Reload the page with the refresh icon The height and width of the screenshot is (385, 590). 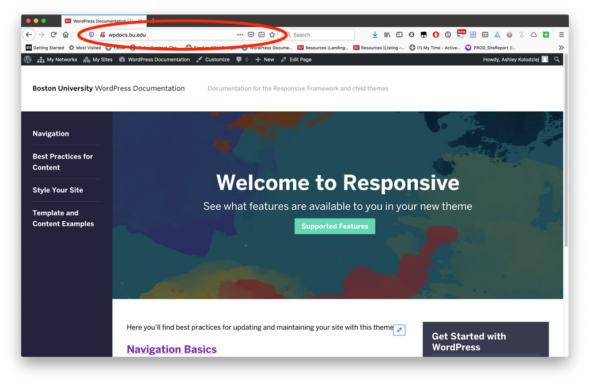(54, 35)
